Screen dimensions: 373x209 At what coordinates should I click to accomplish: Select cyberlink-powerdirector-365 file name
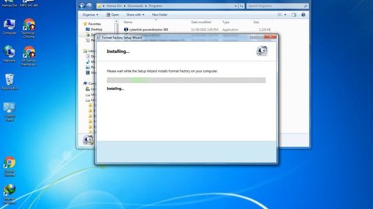pos(149,30)
